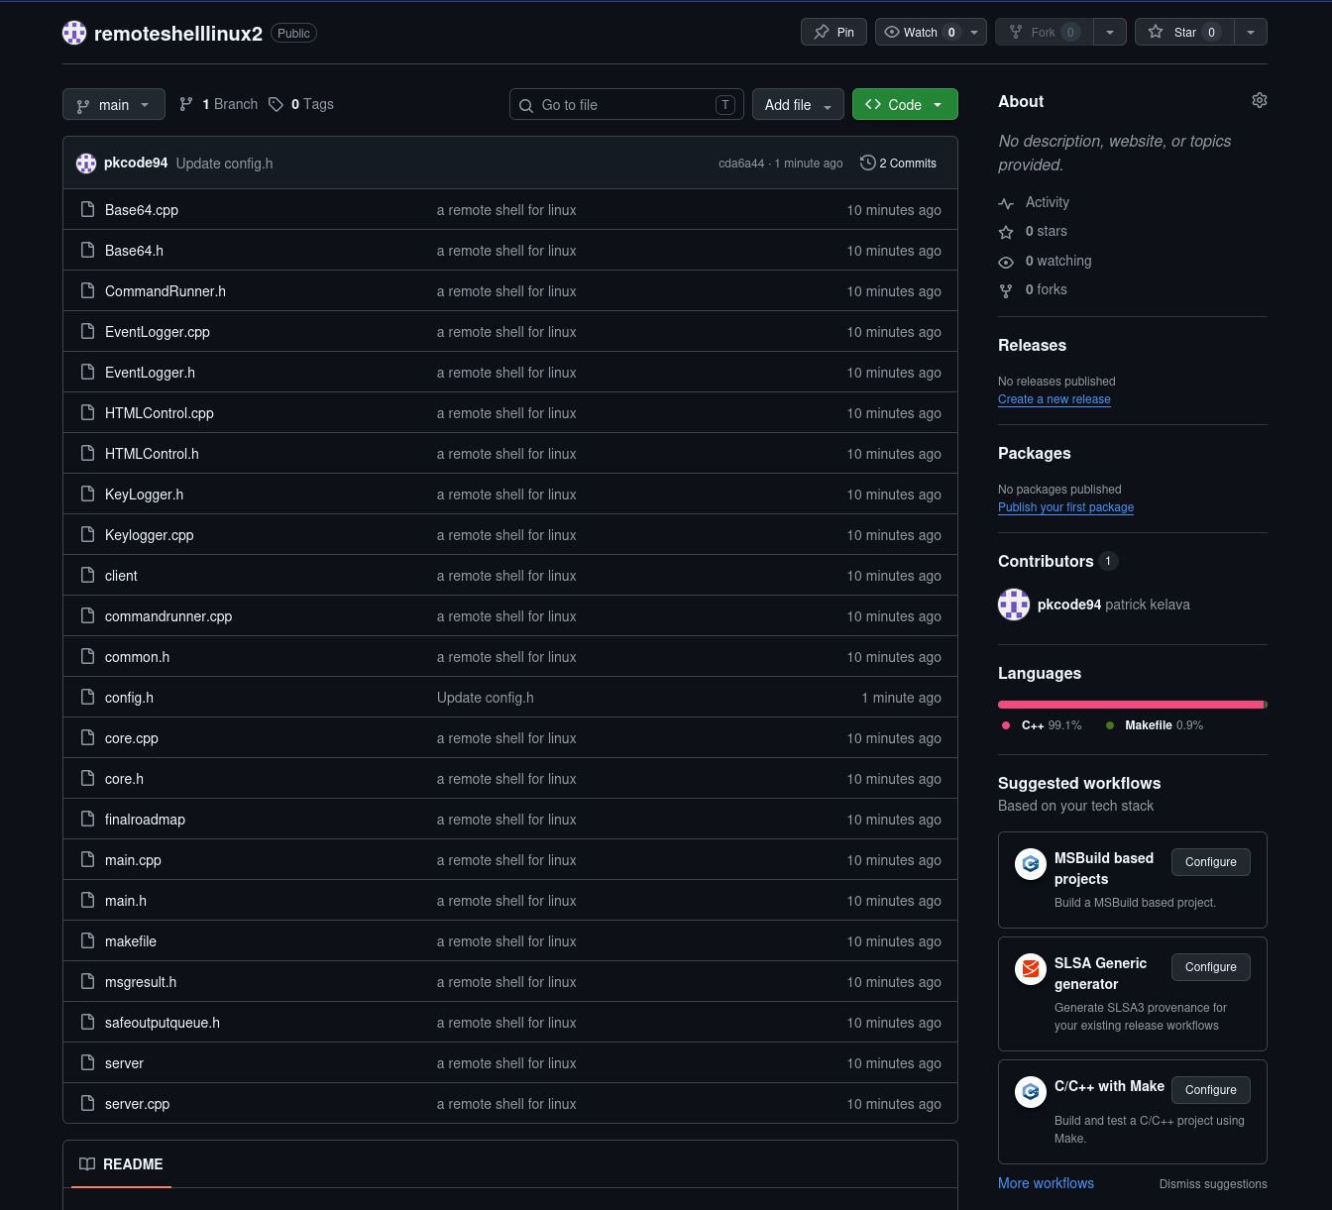Open the safeoutputqueue.h file
1332x1210 pixels.
click(163, 1023)
